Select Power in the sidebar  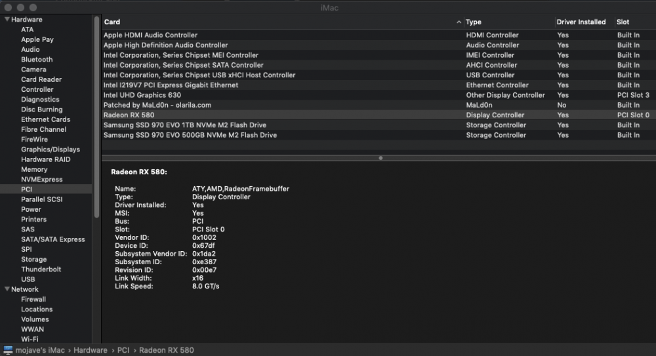[x=31, y=210]
